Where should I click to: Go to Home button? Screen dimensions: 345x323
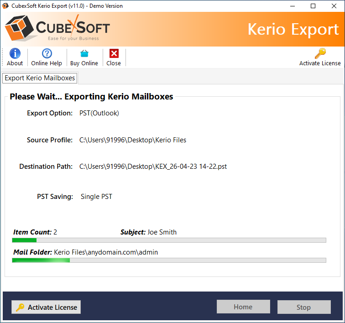tap(243, 307)
